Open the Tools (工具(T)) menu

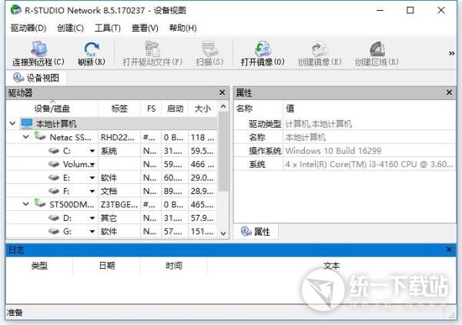click(108, 28)
